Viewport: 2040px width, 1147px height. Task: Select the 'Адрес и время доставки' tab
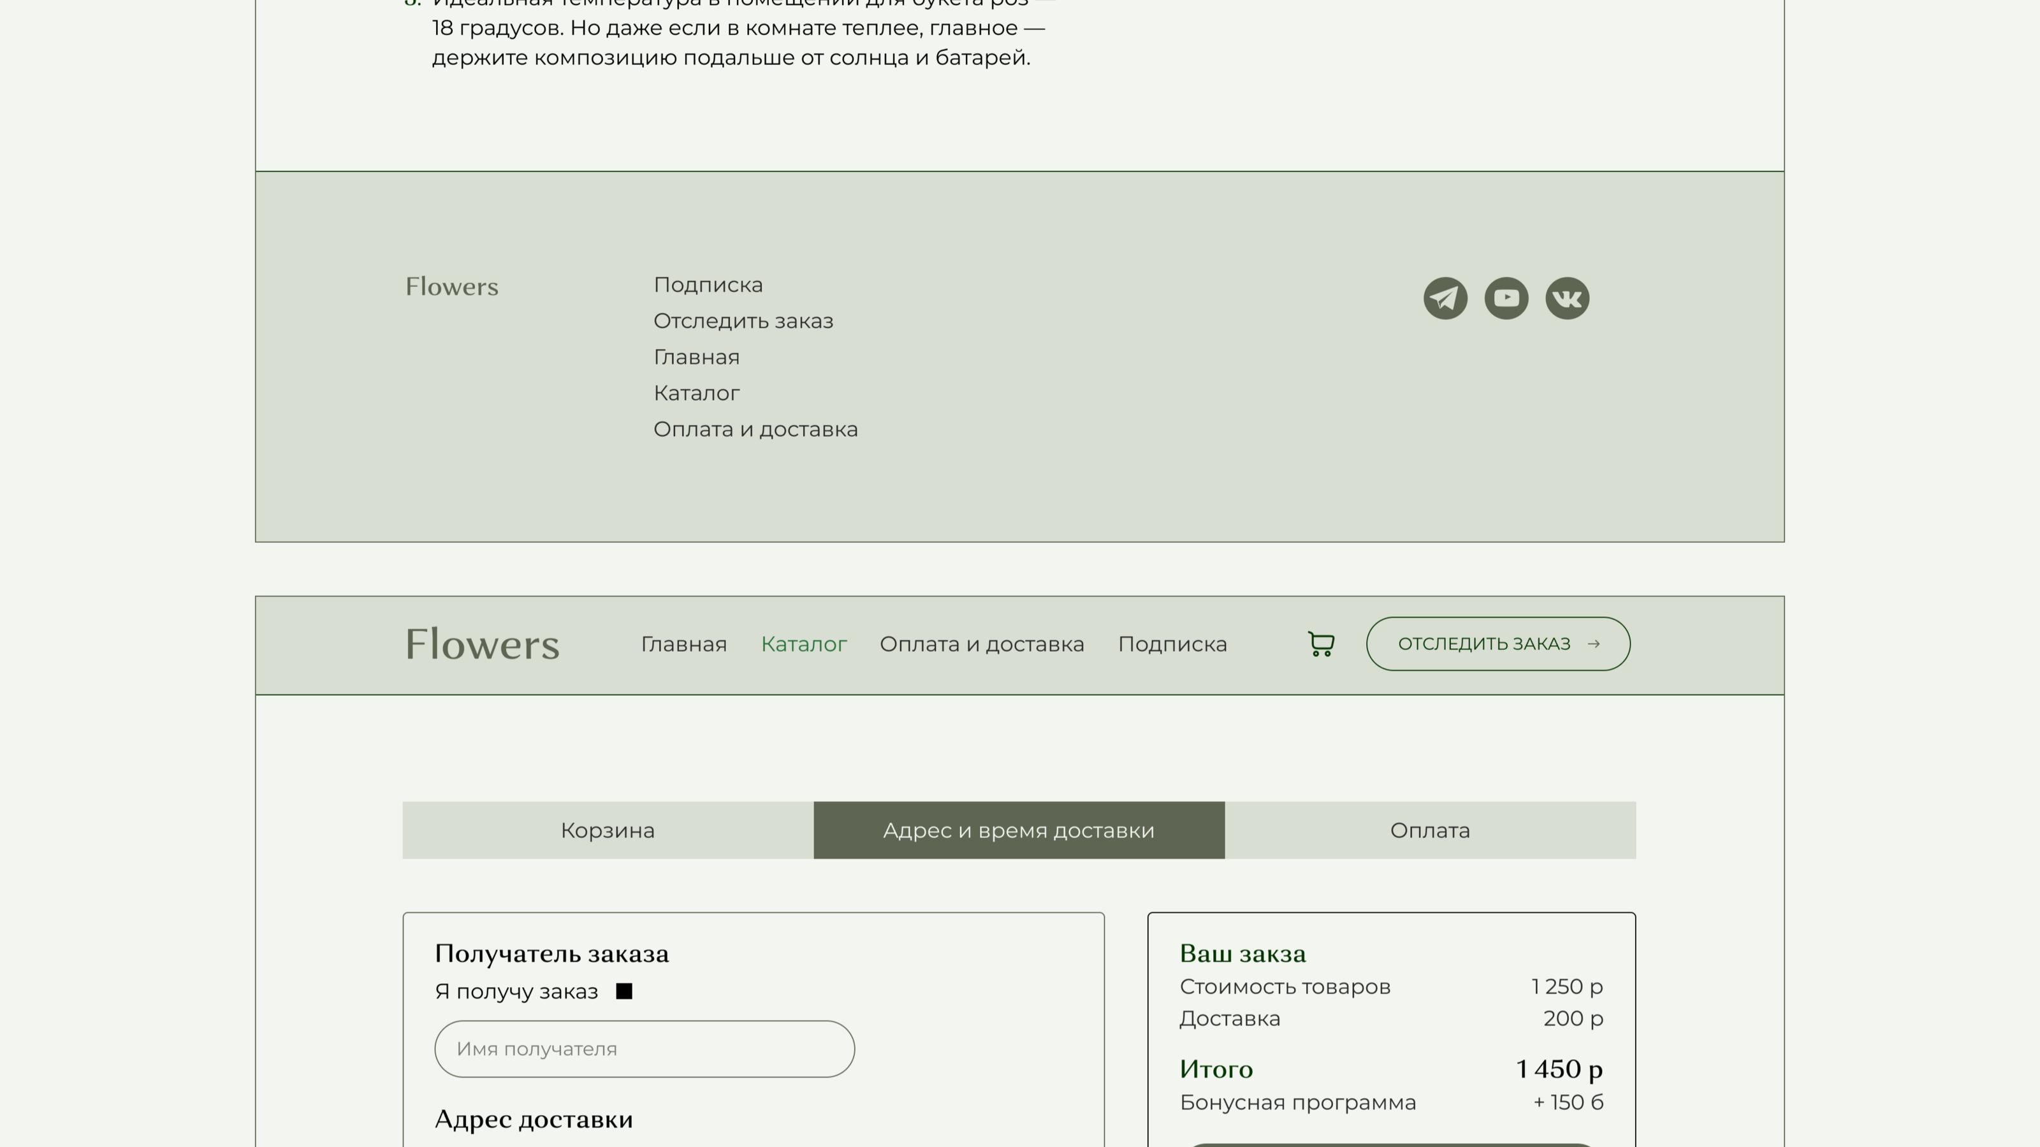click(x=1019, y=830)
